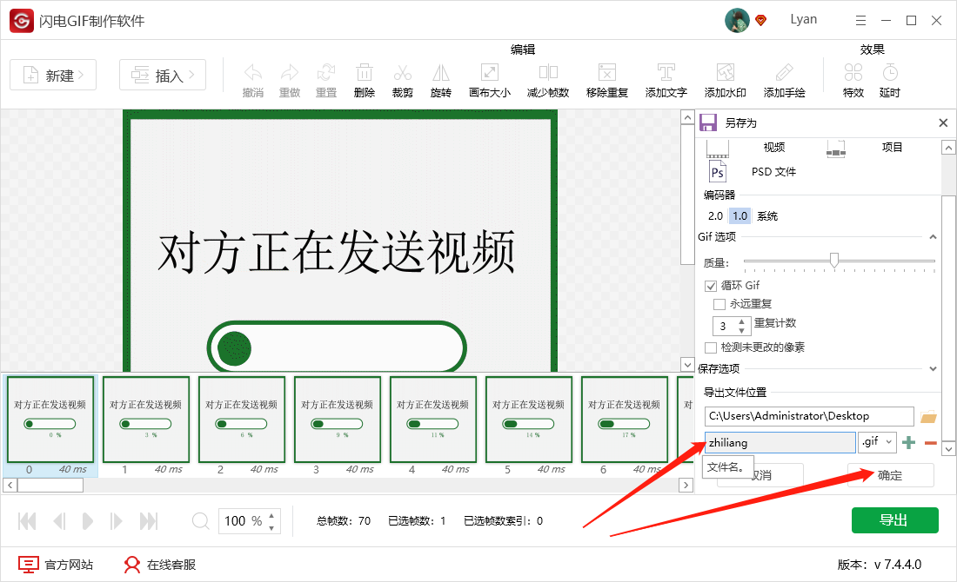Uncheck the 循环 Gif option
This screenshot has height=582, width=957.
(x=712, y=286)
